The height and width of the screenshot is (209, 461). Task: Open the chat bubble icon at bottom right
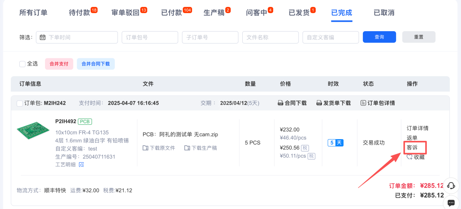(451, 203)
